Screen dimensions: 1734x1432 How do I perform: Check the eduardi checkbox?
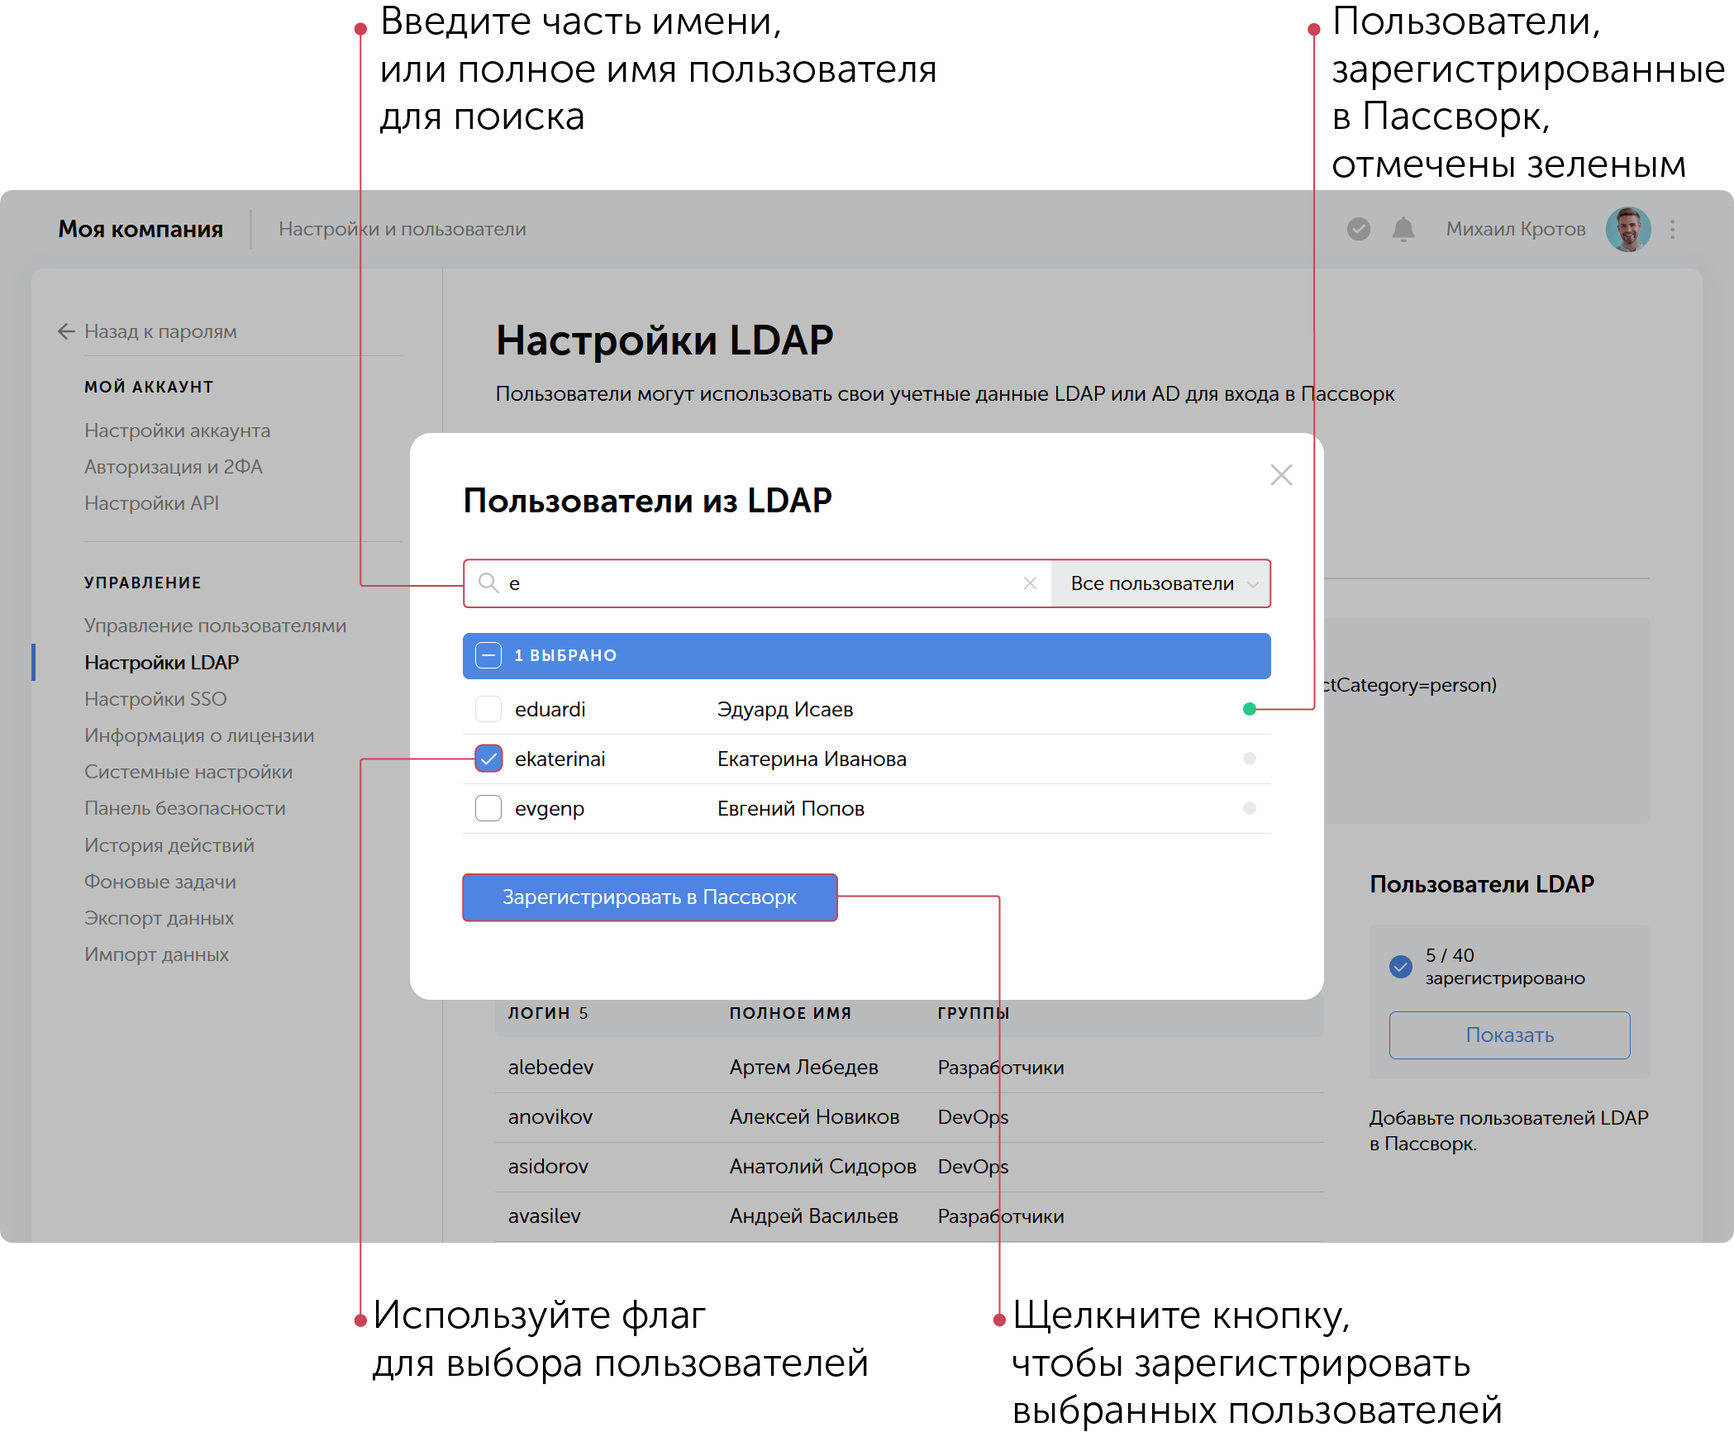click(488, 709)
